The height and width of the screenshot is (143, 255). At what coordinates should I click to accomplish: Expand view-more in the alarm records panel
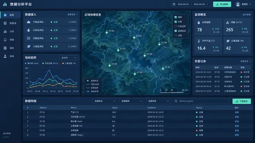pos(245,61)
